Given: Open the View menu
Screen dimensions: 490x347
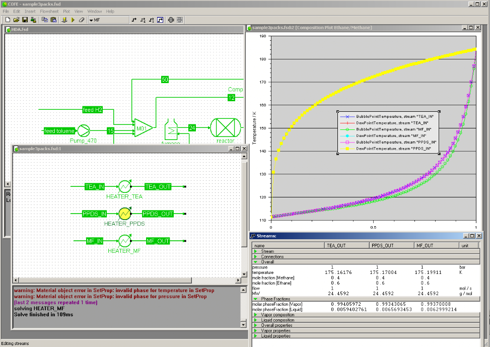Looking at the screenshot, I should click(79, 11).
